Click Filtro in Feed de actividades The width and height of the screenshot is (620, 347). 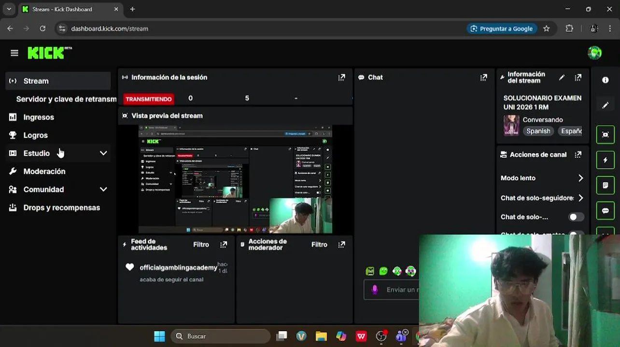pos(201,245)
